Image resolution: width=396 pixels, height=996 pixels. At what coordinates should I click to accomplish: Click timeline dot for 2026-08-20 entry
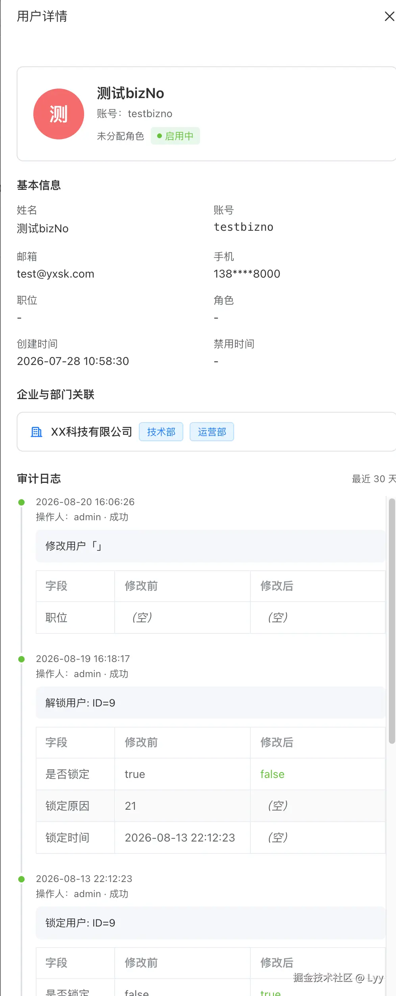pos(22,502)
